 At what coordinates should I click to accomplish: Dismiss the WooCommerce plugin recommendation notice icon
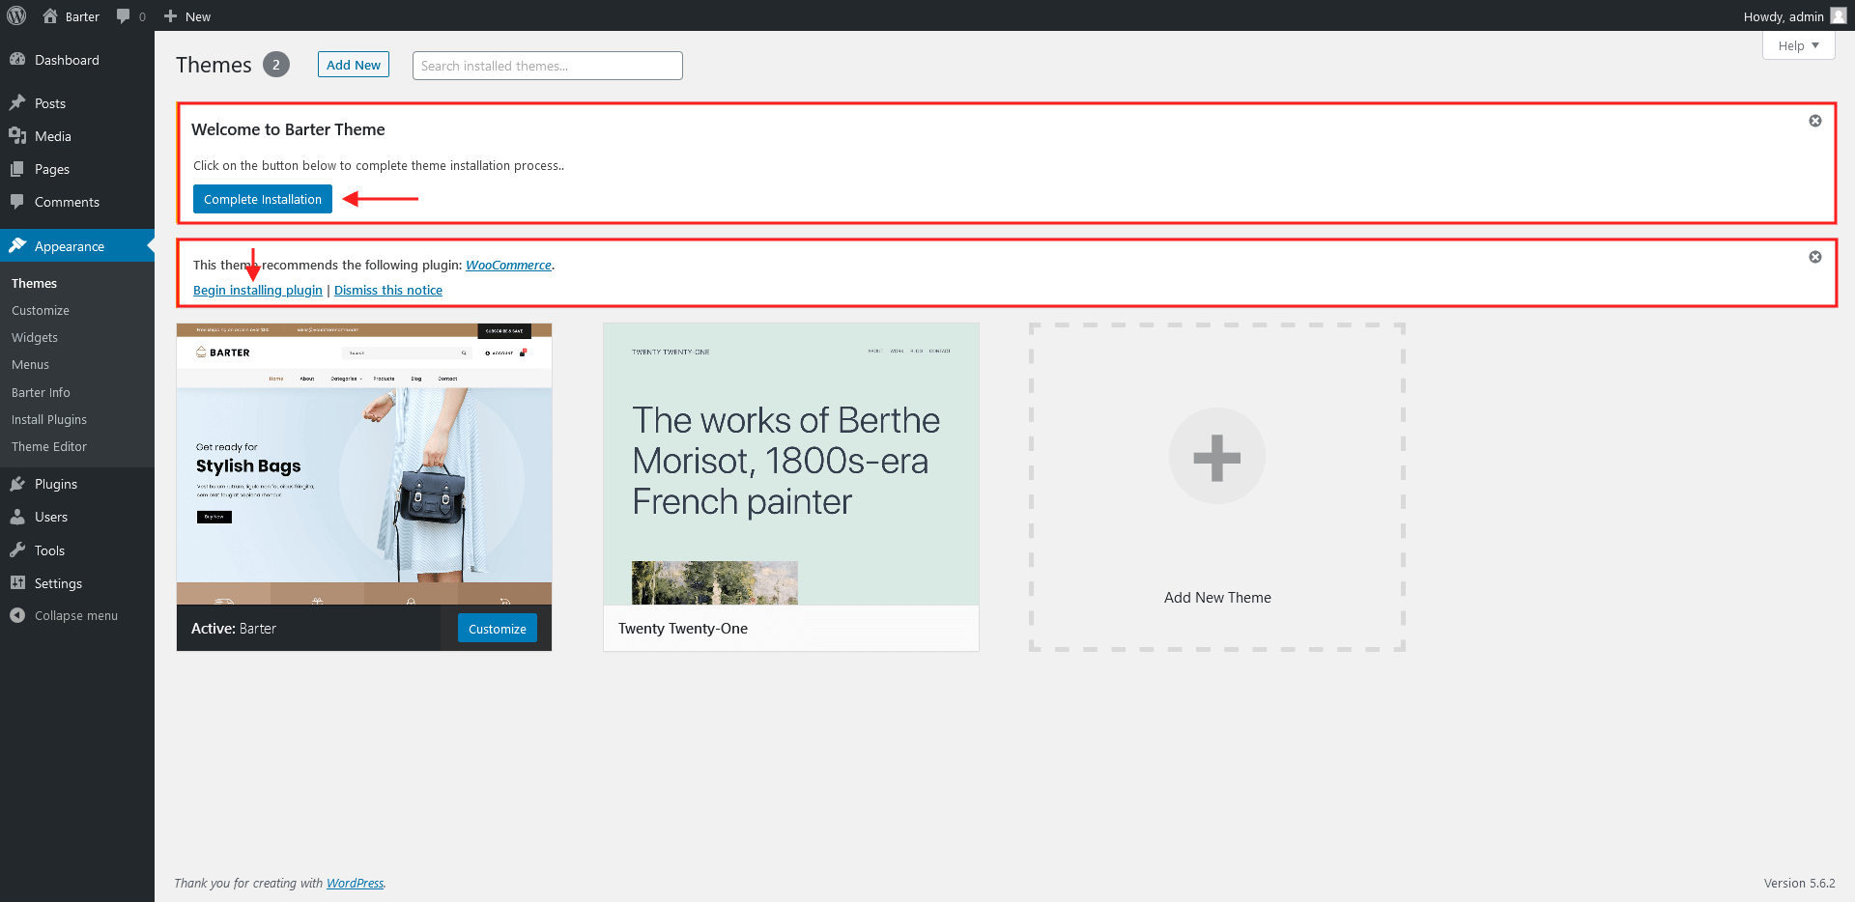pyautogui.click(x=1815, y=257)
